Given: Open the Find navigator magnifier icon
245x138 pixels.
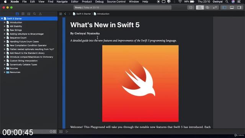Looking at the screenshot, I should (34, 14).
